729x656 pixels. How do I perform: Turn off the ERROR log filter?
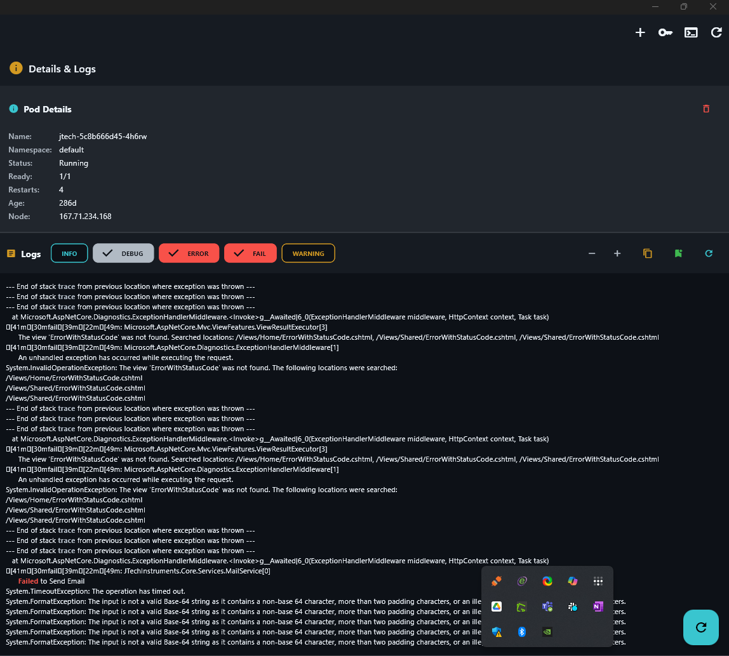pos(189,253)
